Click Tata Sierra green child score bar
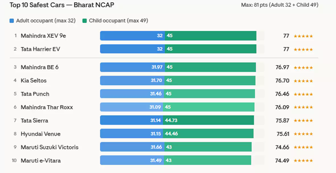The height and width of the screenshot is (173, 336). [209, 120]
